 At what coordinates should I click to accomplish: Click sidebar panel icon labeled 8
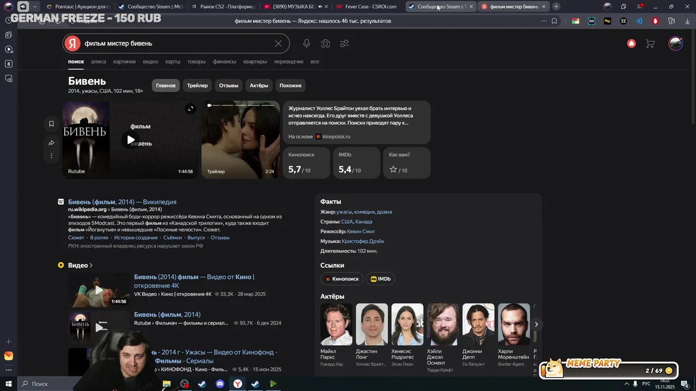8,64
